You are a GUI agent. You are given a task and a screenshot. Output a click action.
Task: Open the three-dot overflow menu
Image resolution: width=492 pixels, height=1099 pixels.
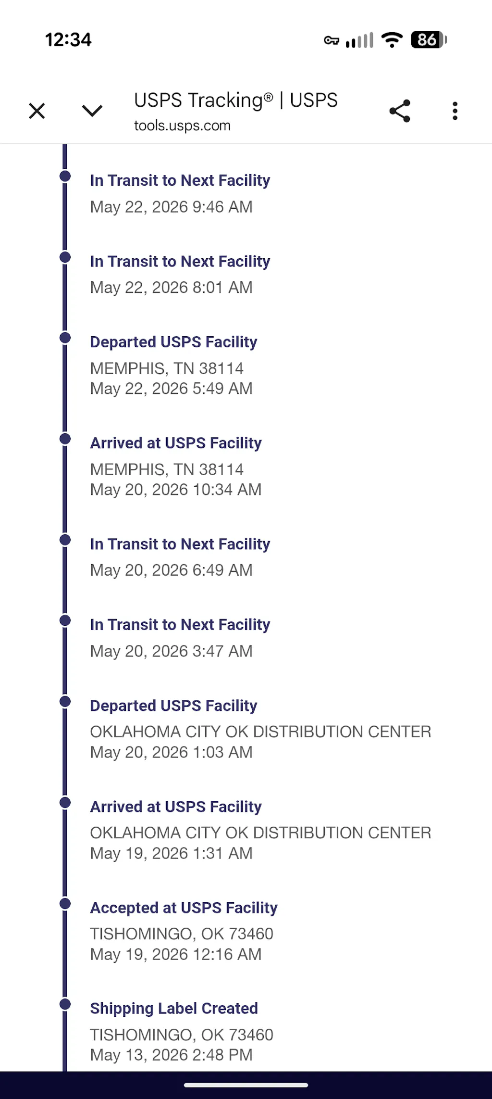point(455,111)
